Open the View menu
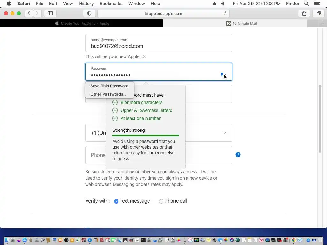 68,4
